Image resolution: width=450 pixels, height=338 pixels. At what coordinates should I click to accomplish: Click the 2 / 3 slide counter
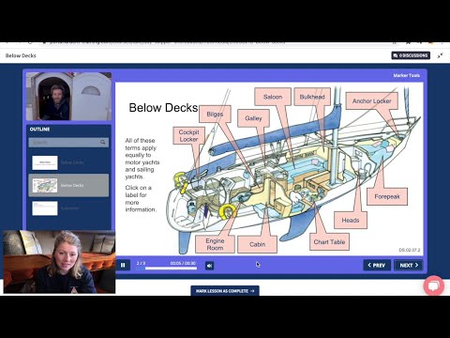[141, 263]
